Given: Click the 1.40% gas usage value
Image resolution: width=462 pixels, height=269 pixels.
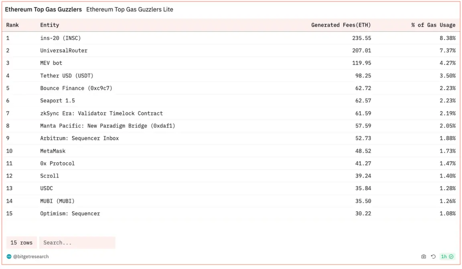Looking at the screenshot, I should (448, 176).
